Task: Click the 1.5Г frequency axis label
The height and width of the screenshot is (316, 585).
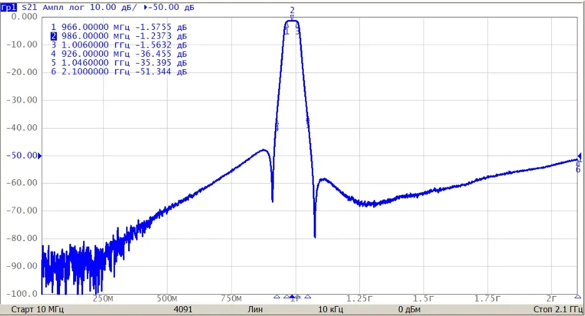Action: 424,299
